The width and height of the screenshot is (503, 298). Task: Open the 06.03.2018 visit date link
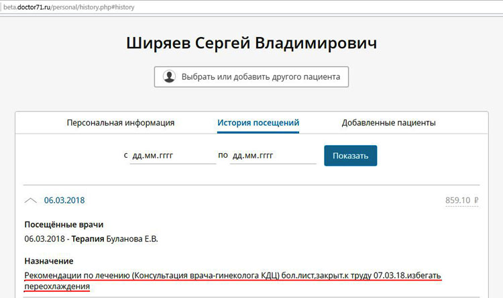[64, 200]
